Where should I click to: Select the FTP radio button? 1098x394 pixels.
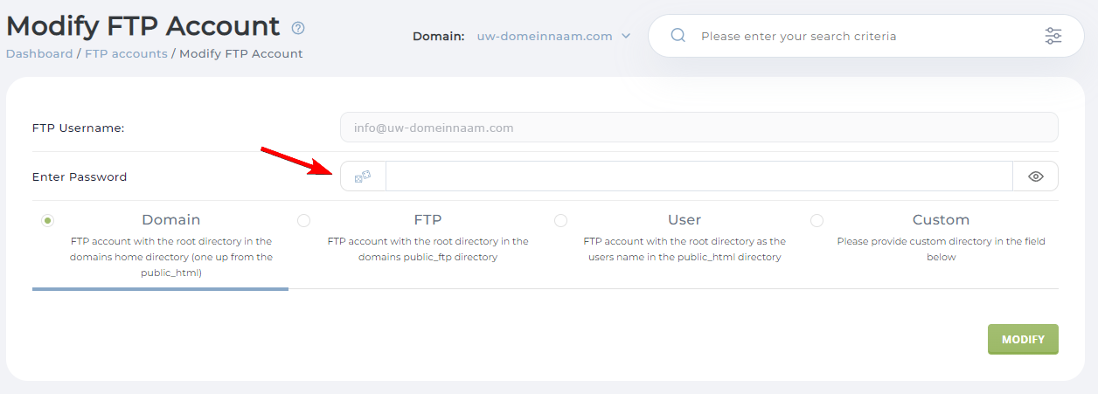[303, 221]
